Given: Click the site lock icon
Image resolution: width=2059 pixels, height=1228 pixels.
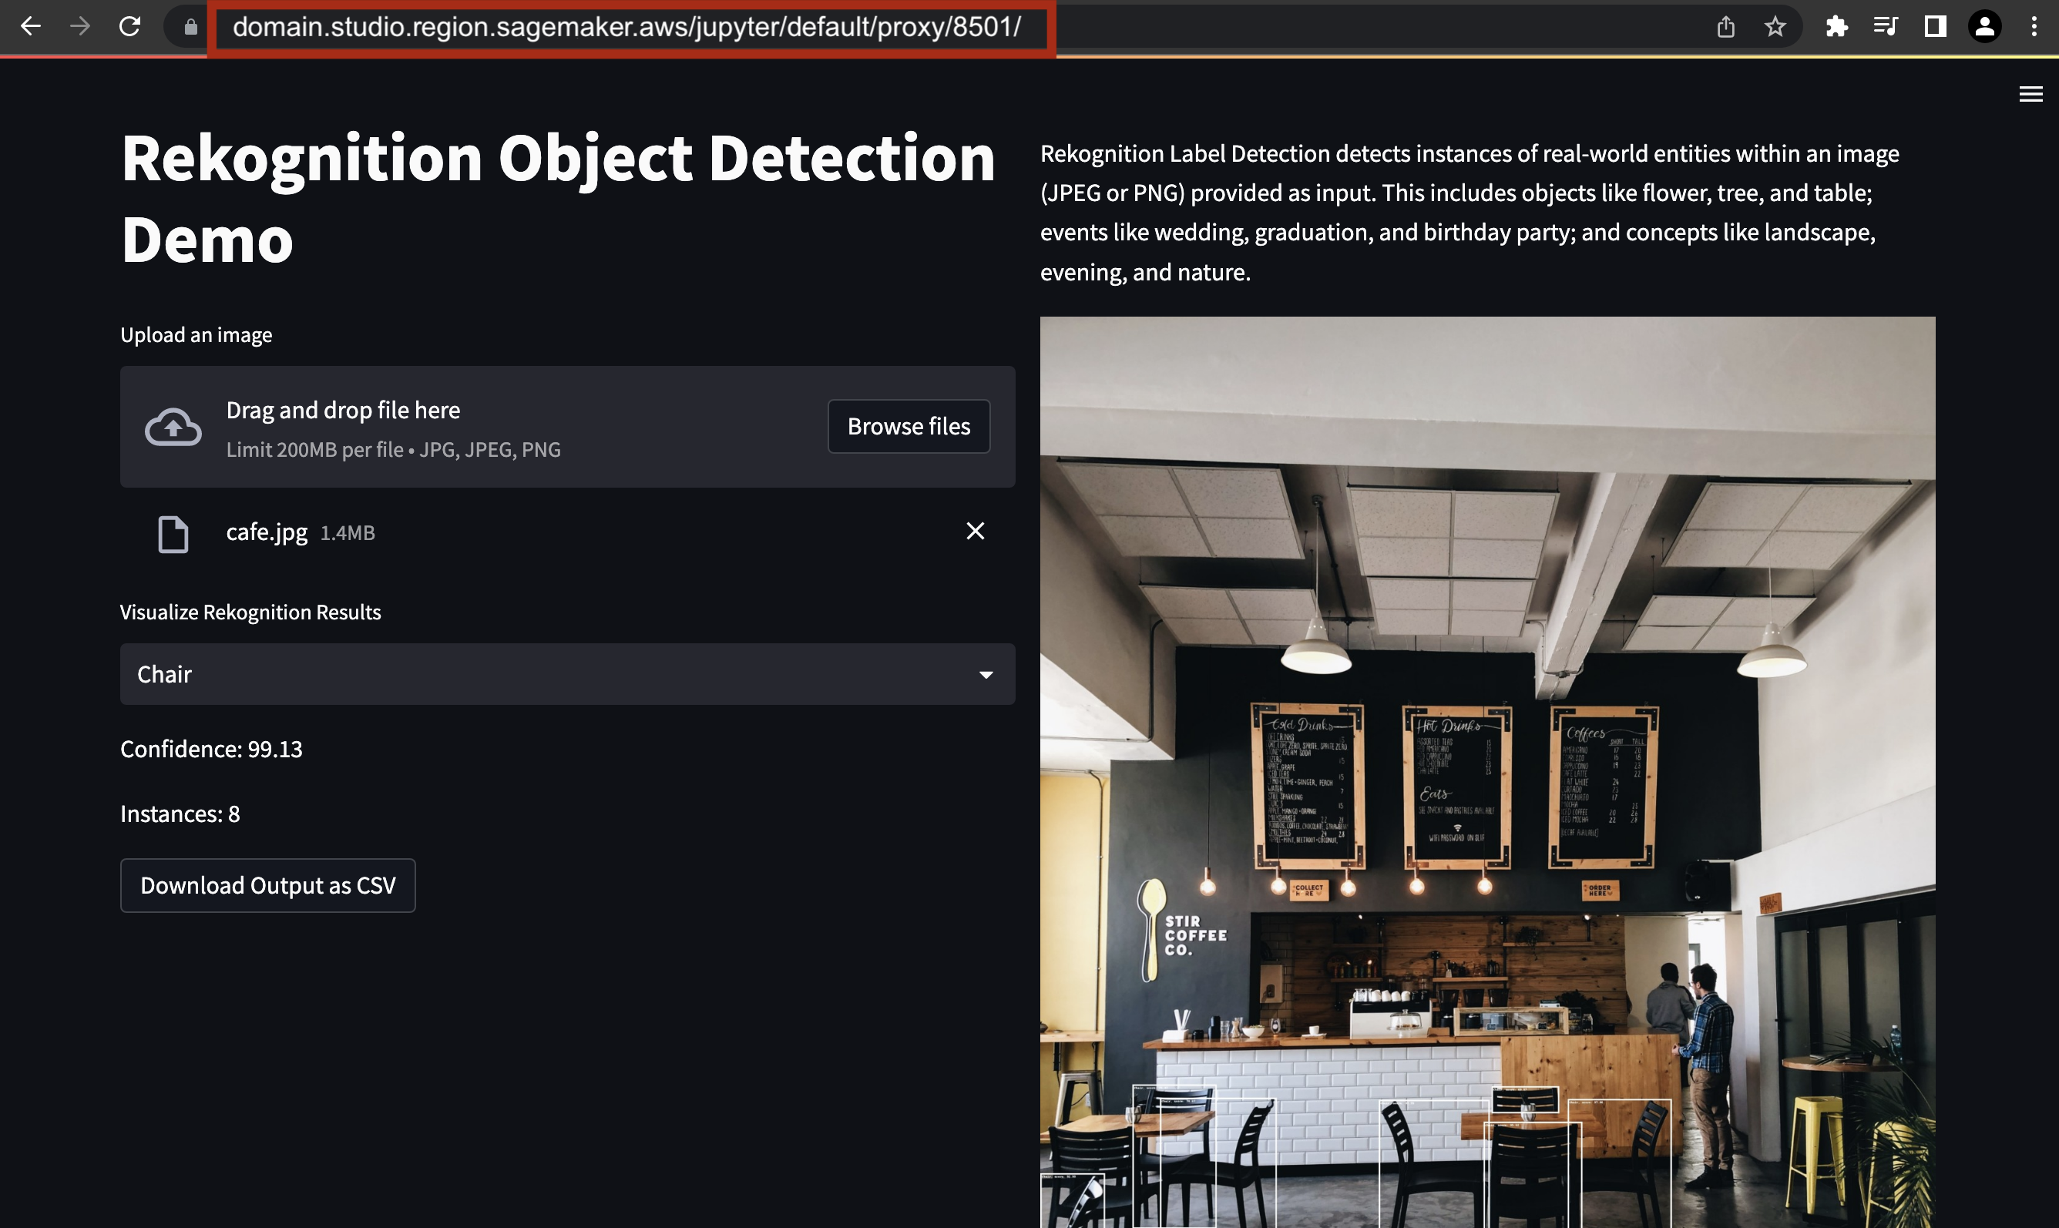Looking at the screenshot, I should click(190, 27).
